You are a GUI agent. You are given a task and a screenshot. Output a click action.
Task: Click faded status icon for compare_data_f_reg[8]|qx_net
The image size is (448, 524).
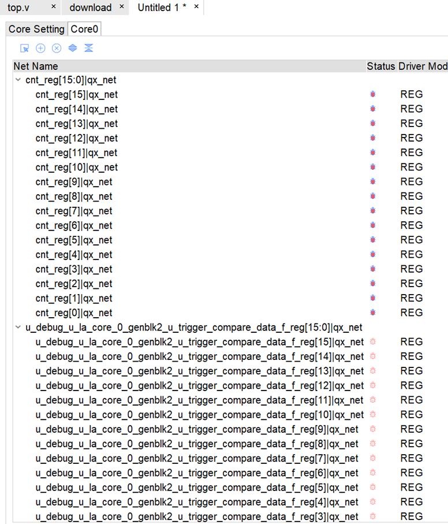[373, 444]
